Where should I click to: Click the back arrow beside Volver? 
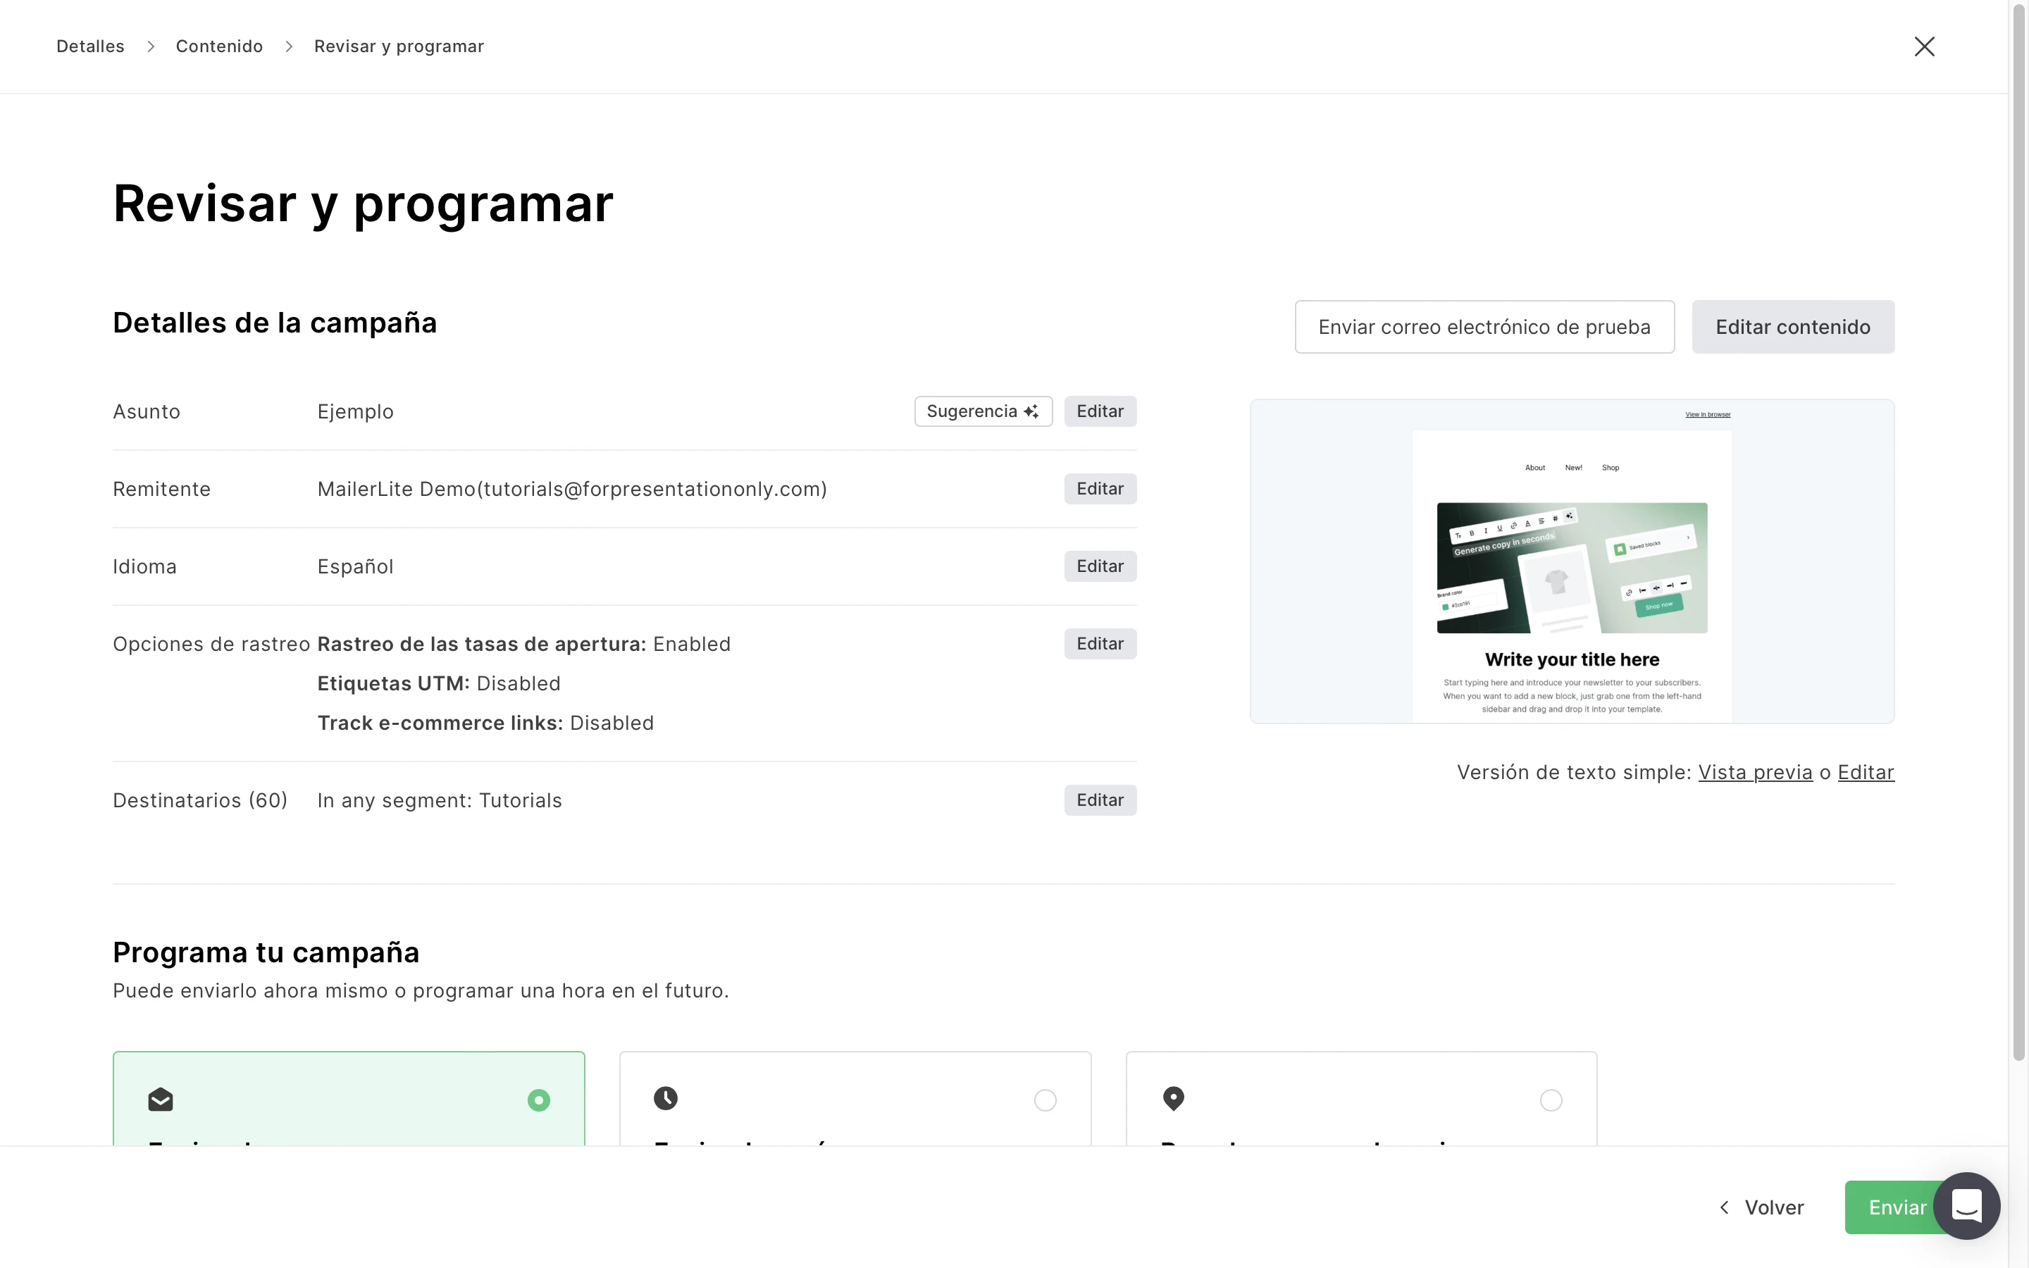pos(1724,1207)
